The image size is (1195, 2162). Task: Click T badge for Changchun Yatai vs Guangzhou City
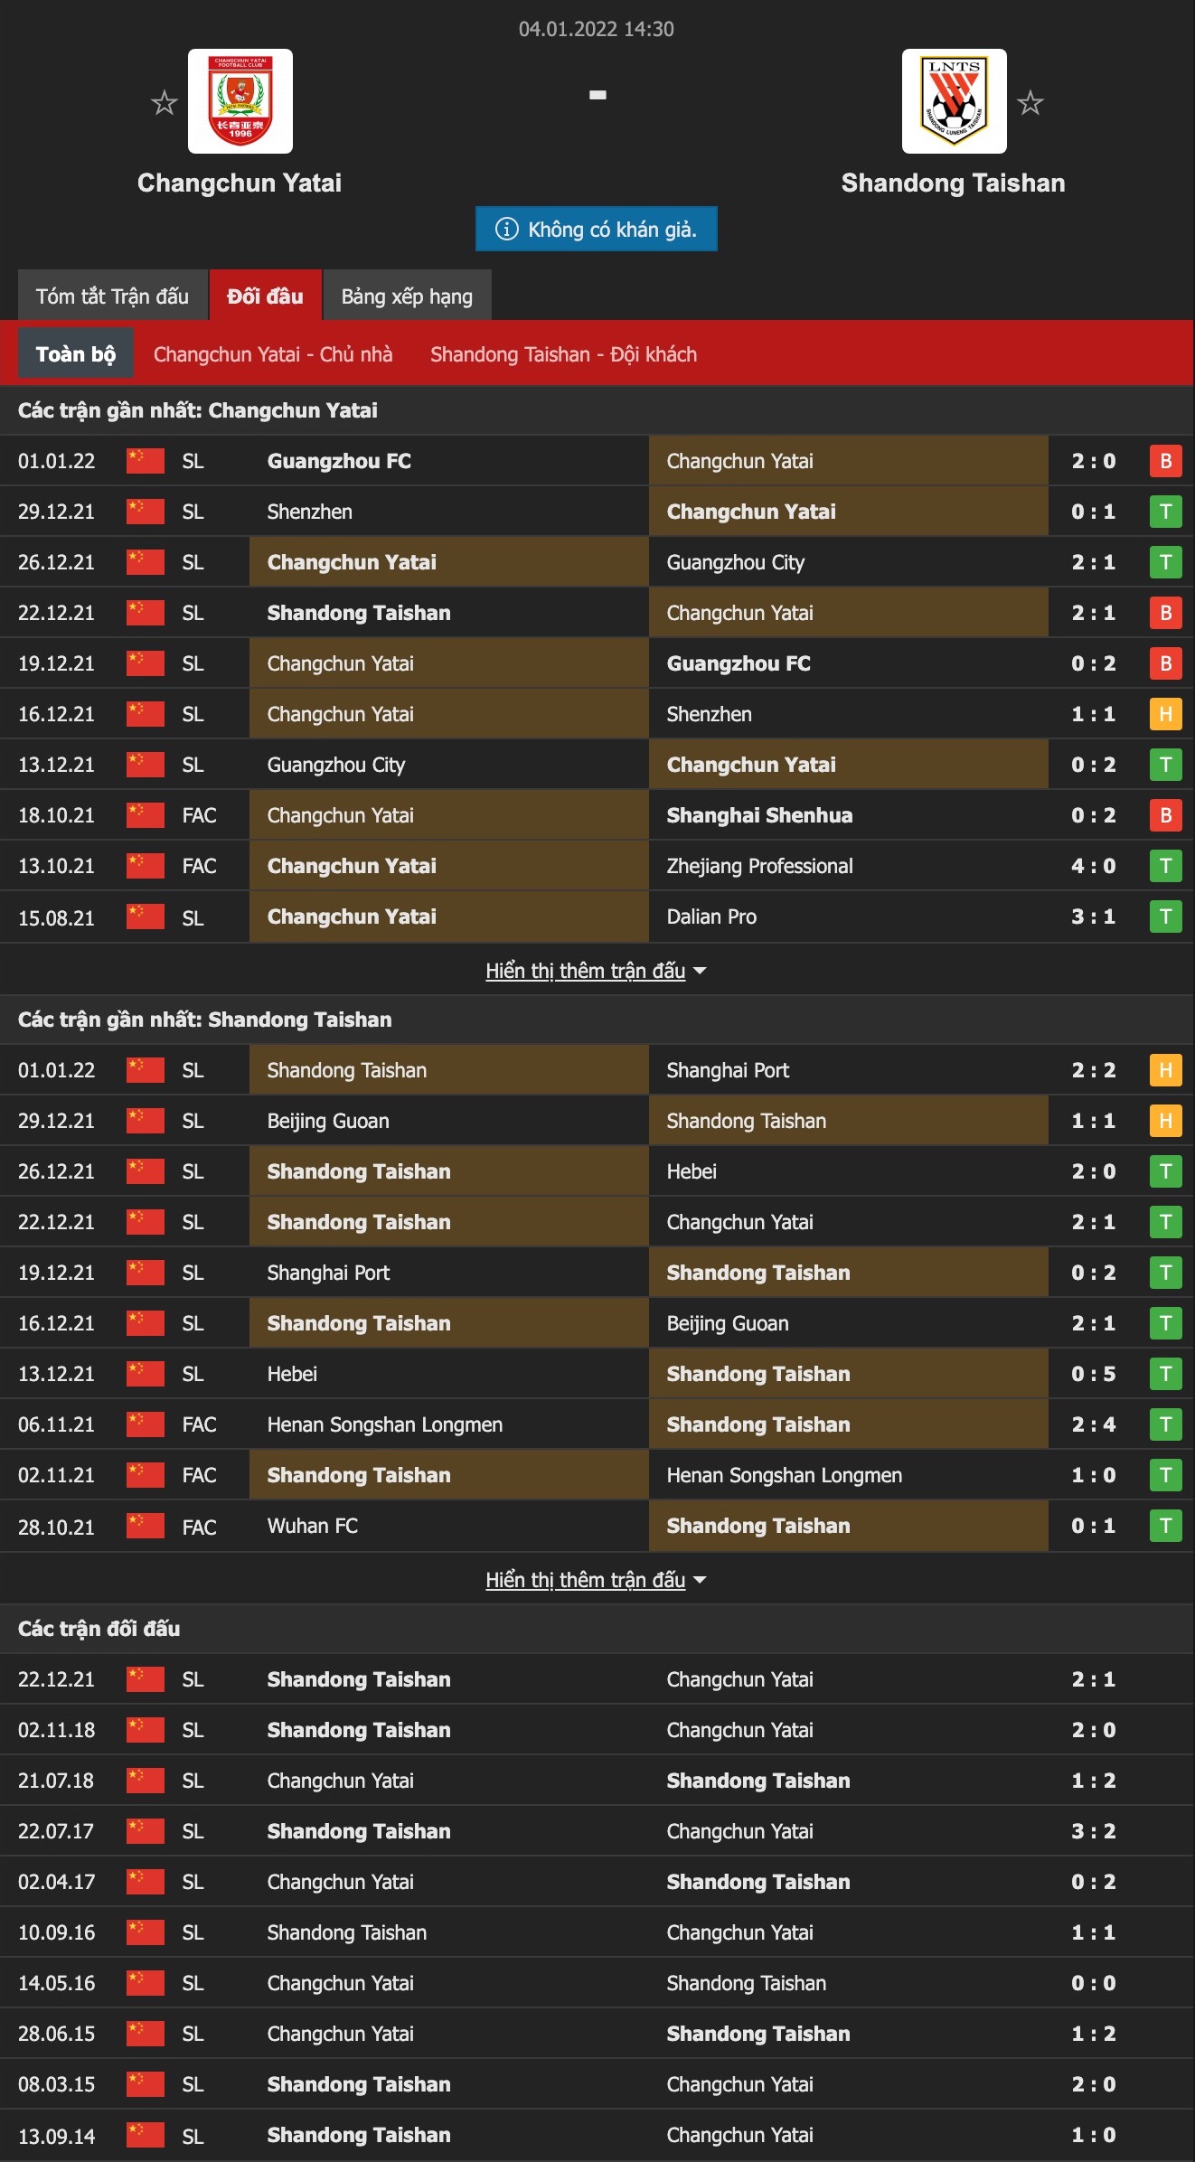(1166, 562)
